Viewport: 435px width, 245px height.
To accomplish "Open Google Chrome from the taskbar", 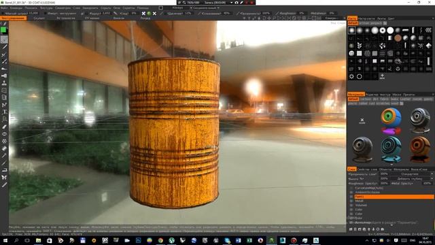I will point(160,240).
